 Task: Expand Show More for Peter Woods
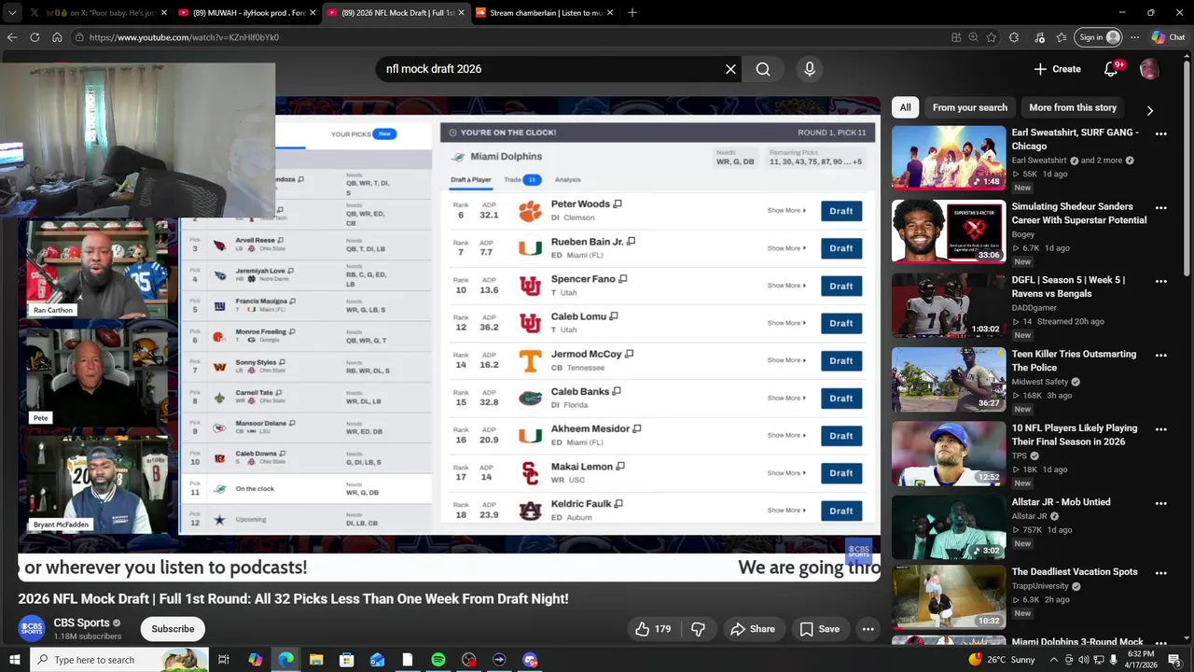(x=786, y=211)
